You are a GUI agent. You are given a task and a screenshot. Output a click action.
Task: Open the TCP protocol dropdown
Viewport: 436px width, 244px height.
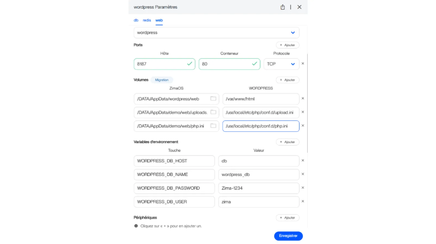(281, 64)
